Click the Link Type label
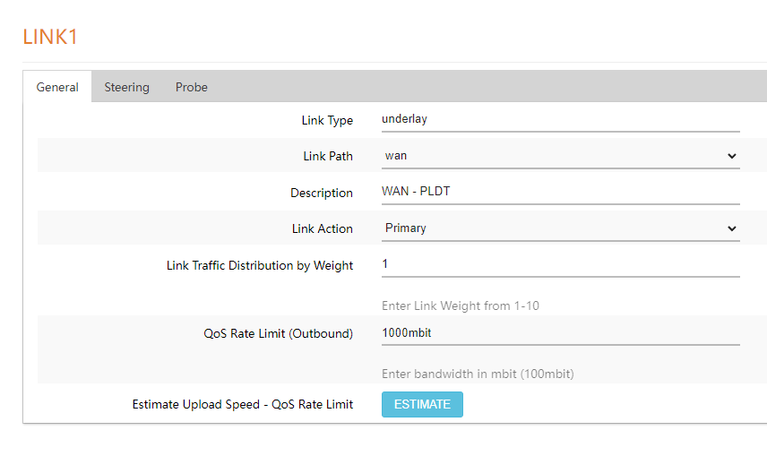Screen dimensions: 767x456 click(x=327, y=120)
